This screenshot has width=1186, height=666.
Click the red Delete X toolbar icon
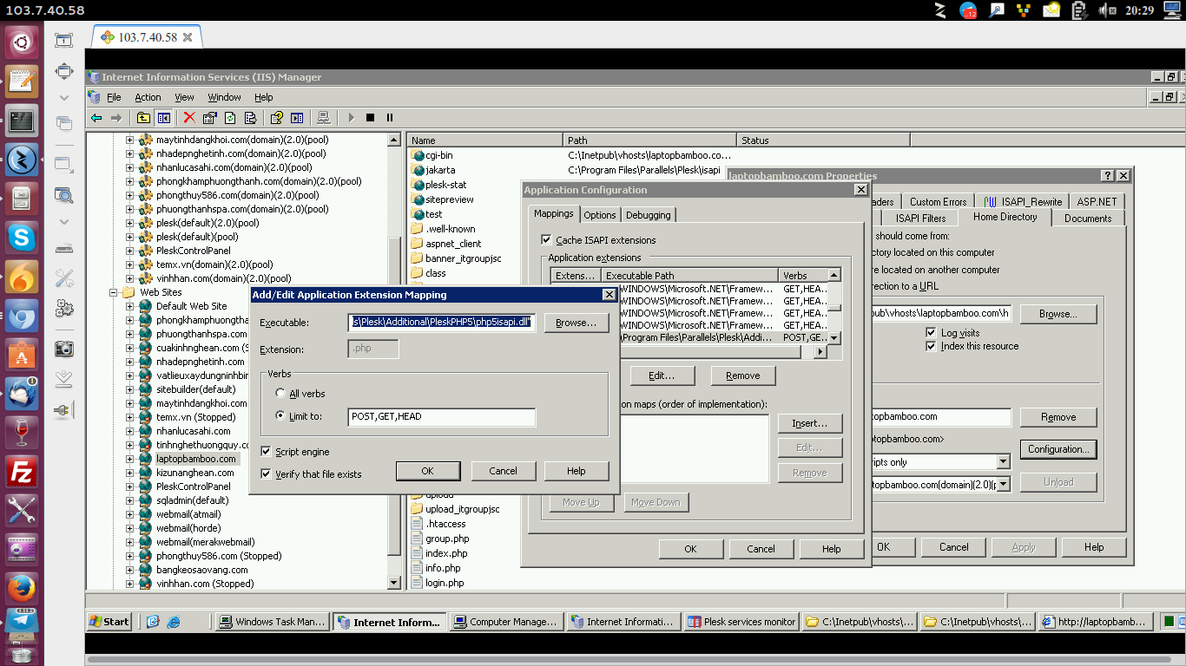[189, 118]
